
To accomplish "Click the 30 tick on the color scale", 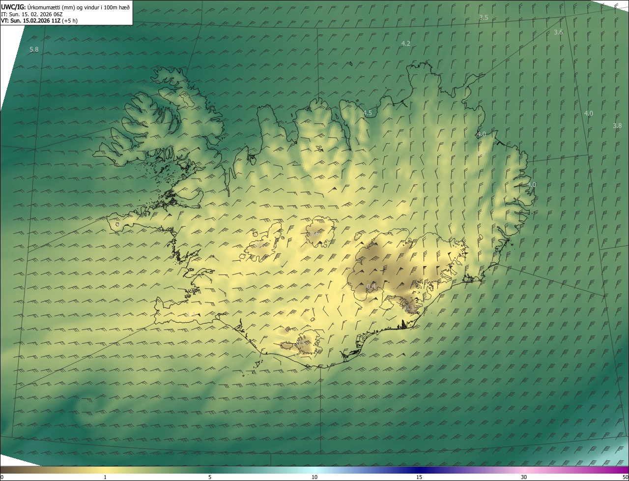I will point(524,478).
